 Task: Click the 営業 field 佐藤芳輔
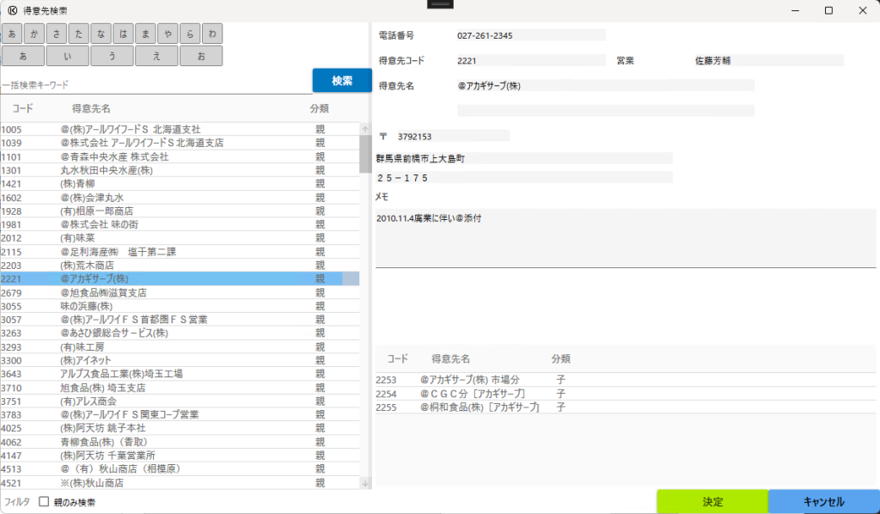point(769,61)
